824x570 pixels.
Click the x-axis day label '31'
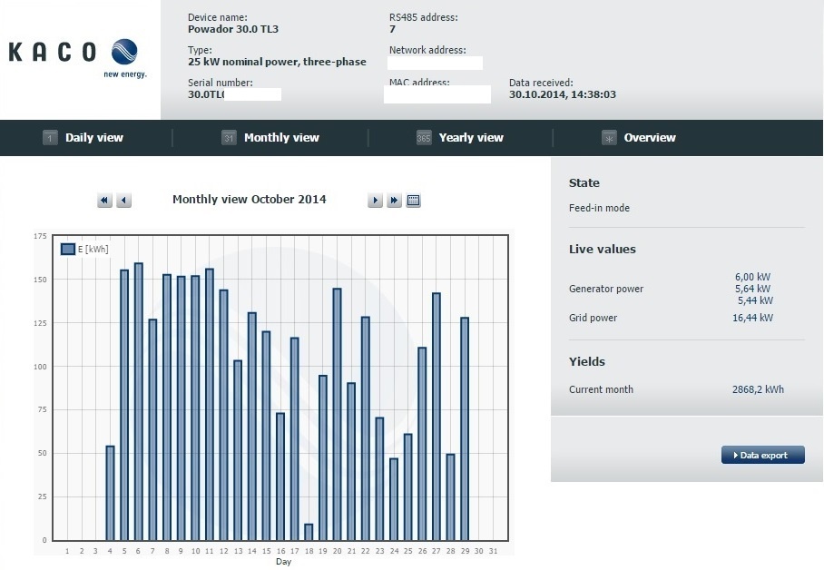[493, 551]
